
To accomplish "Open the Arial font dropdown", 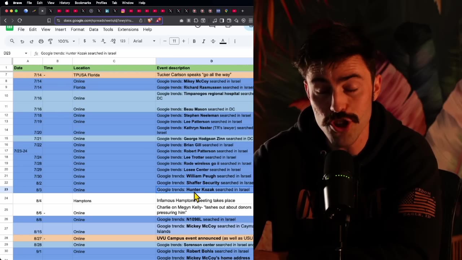I will pos(144,41).
